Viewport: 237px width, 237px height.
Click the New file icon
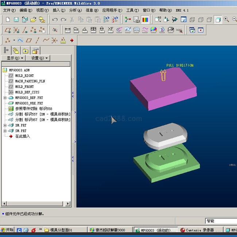click(x=7, y=19)
